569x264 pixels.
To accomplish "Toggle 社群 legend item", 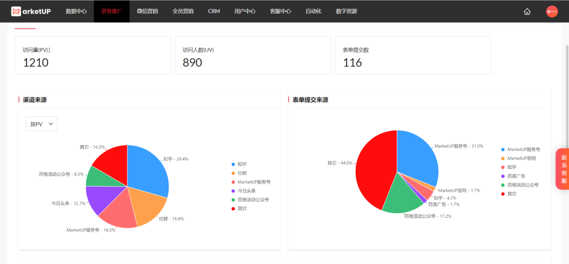I will coord(240,173).
